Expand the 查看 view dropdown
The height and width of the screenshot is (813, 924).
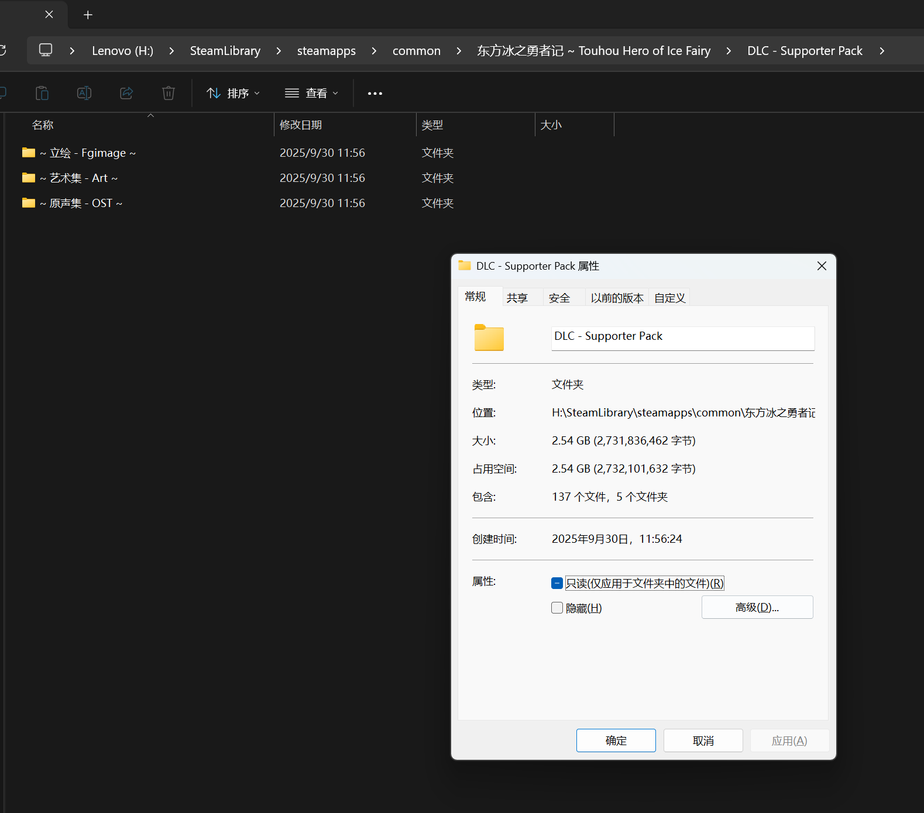tap(311, 94)
